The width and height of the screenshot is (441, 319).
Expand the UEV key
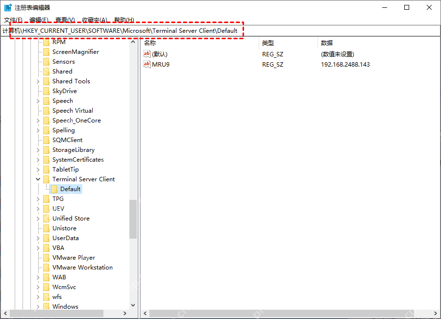[x=38, y=209]
